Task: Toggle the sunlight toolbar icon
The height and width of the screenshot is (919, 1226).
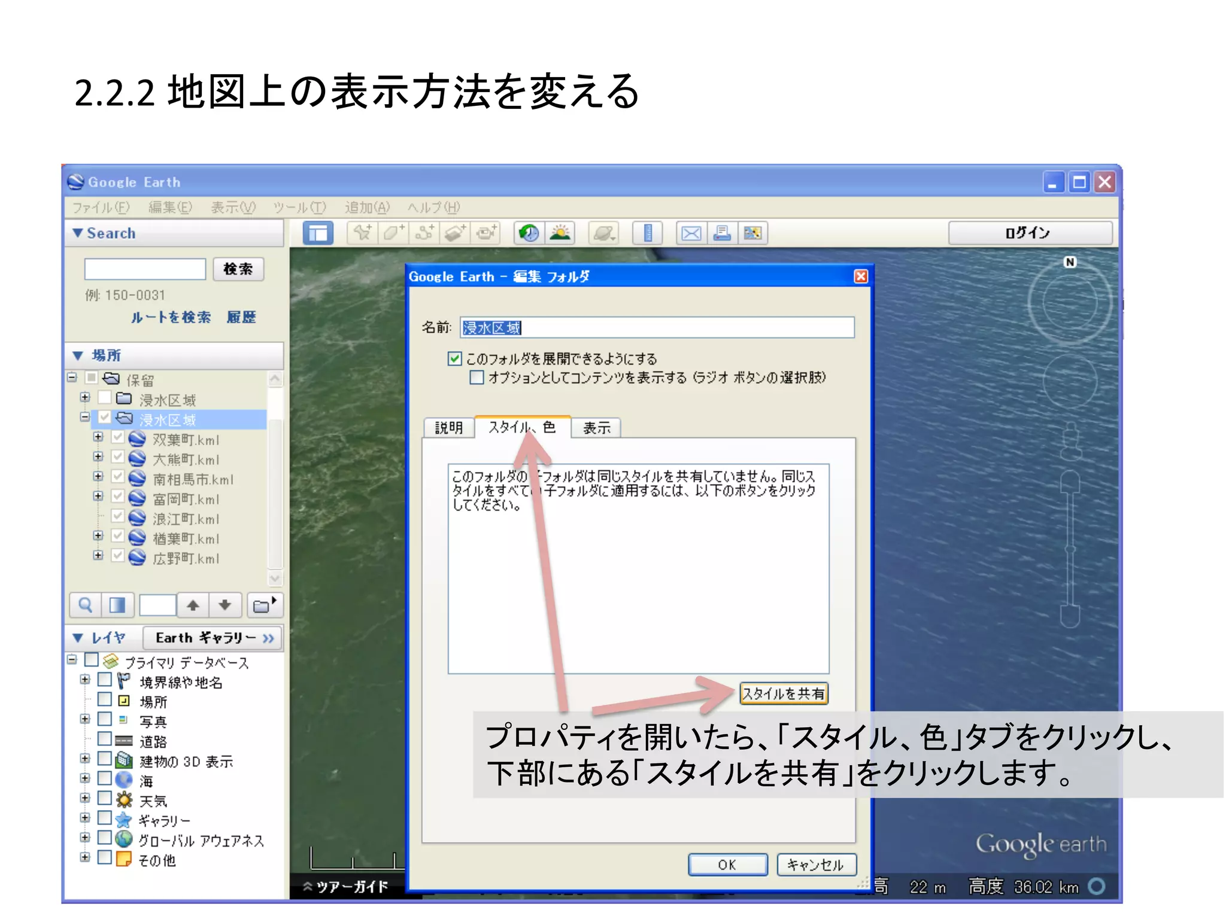Action: (560, 233)
